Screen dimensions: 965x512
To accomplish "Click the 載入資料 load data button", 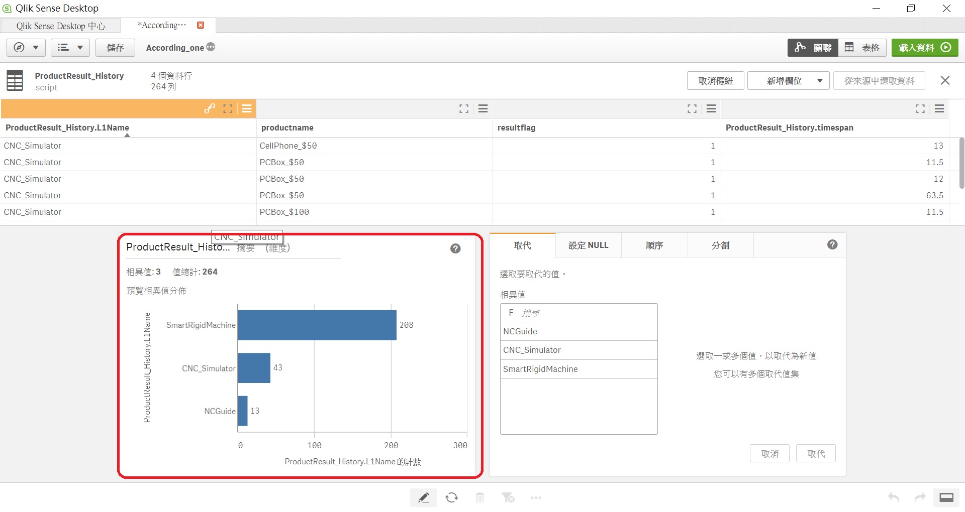I will coord(925,48).
